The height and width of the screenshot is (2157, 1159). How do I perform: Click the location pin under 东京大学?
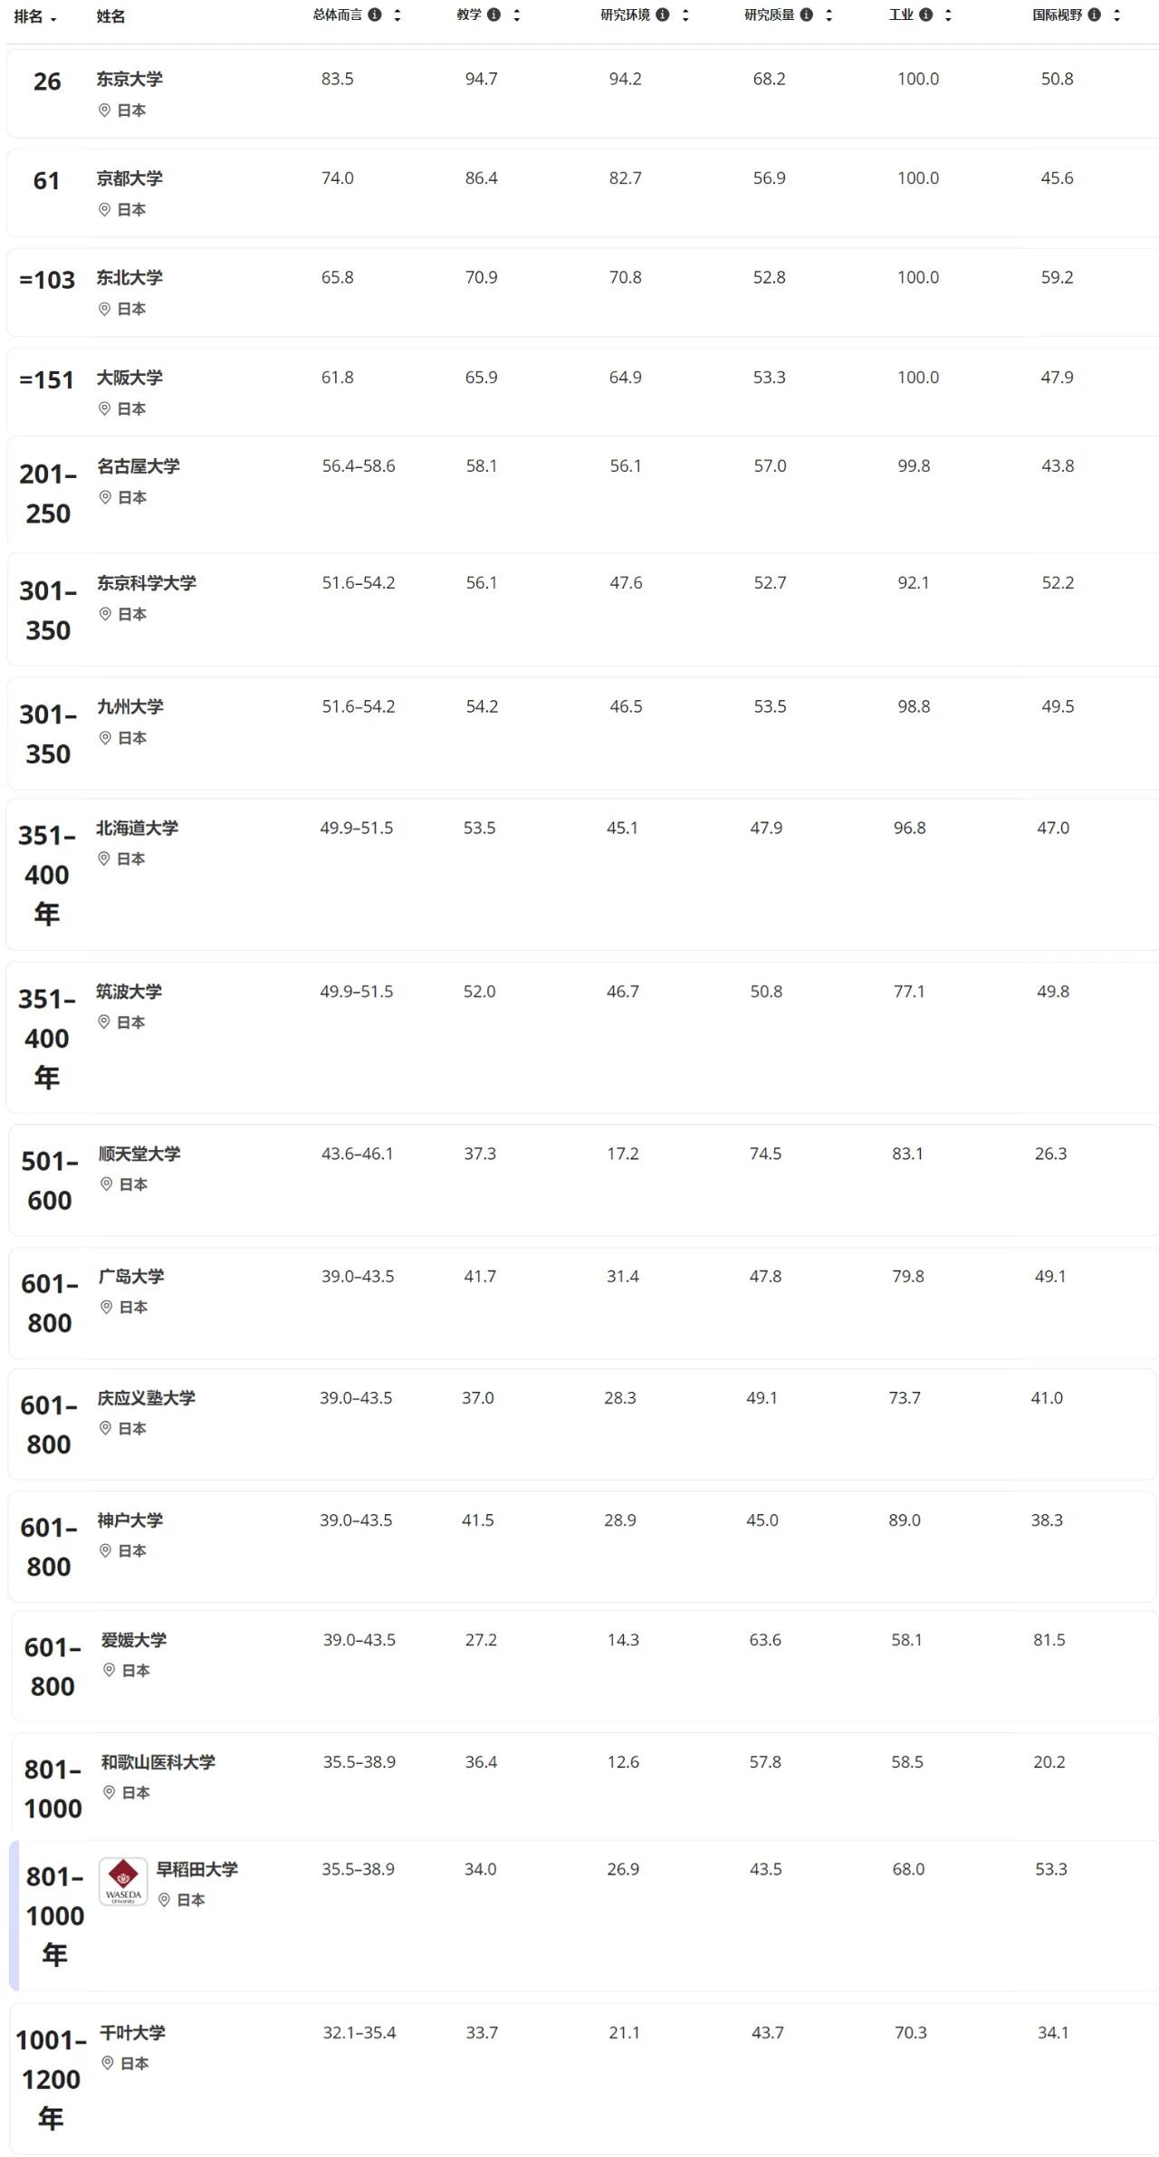pyautogui.click(x=104, y=110)
